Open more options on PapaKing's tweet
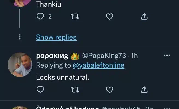Image resolution: width=179 pixels, height=109 pixels. coord(167,56)
